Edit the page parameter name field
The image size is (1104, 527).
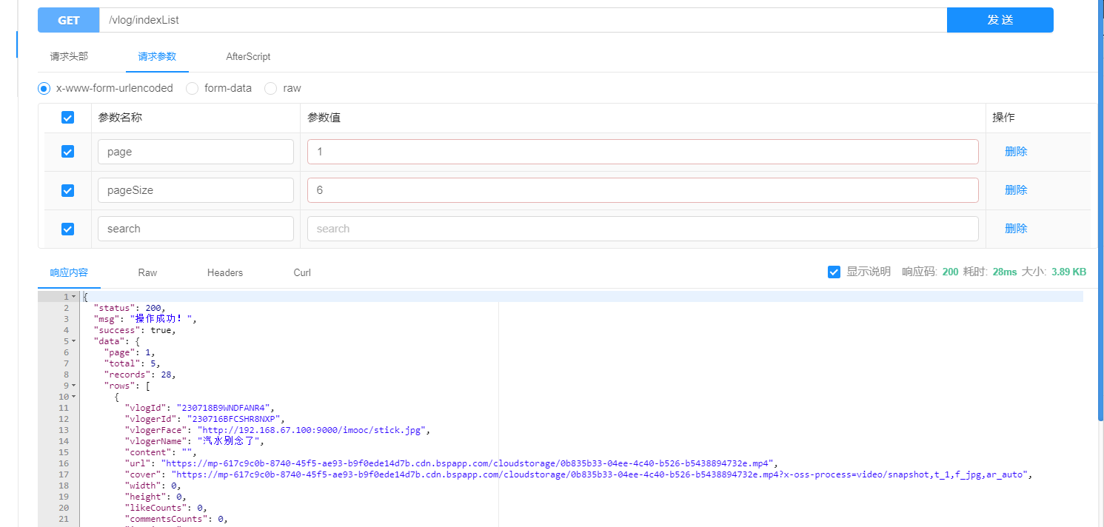[195, 152]
